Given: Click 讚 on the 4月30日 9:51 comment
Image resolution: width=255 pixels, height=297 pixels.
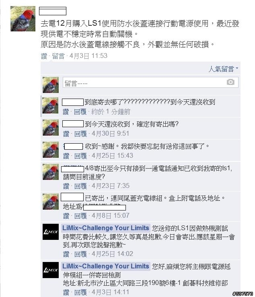Looking at the screenshot, I should tap(66, 134).
